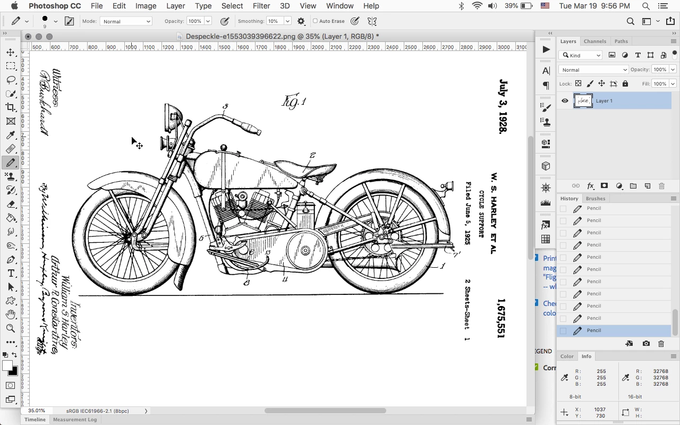Click the foreground color swatch

click(x=7, y=365)
